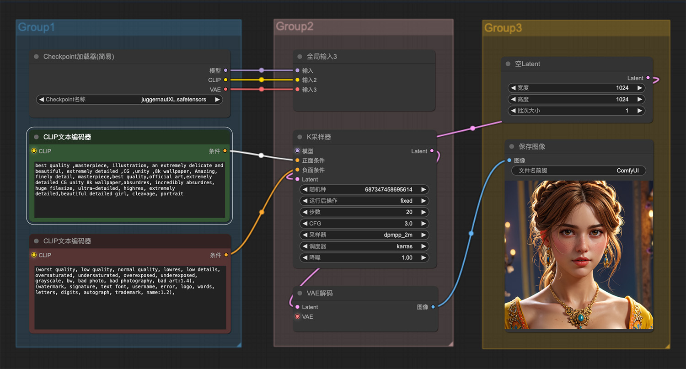This screenshot has height=369, width=686.
Task: Click the VAE output socket on Checkpoint loader
Action: (225, 90)
